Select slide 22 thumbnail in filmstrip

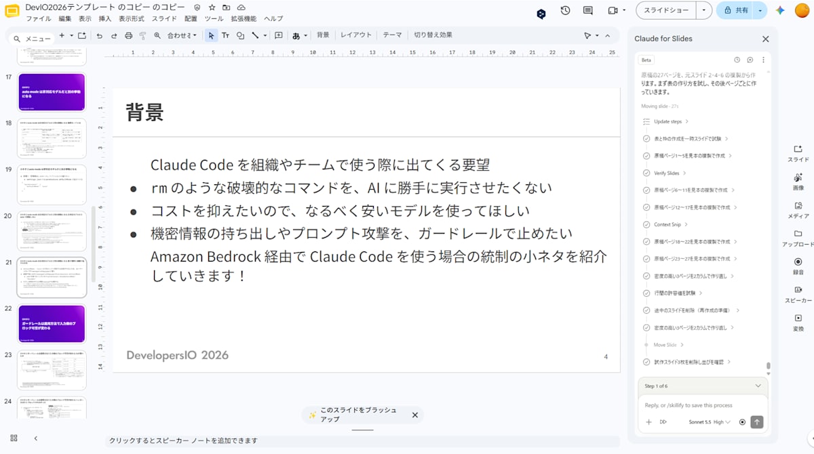52,323
